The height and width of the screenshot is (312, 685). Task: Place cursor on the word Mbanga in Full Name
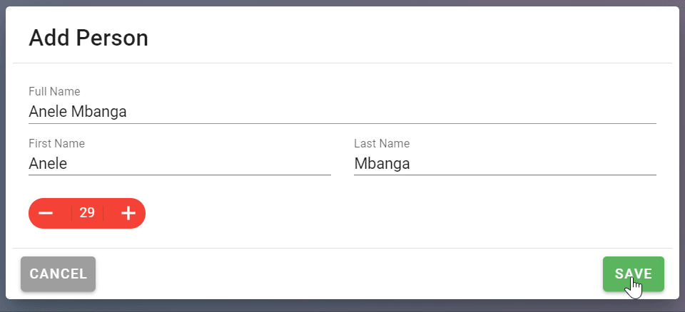[x=99, y=112]
